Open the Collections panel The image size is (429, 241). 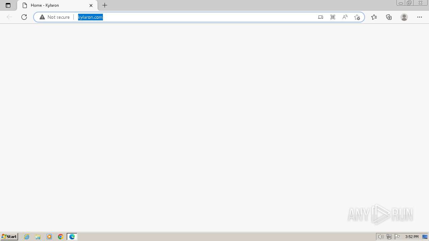[x=389, y=17]
